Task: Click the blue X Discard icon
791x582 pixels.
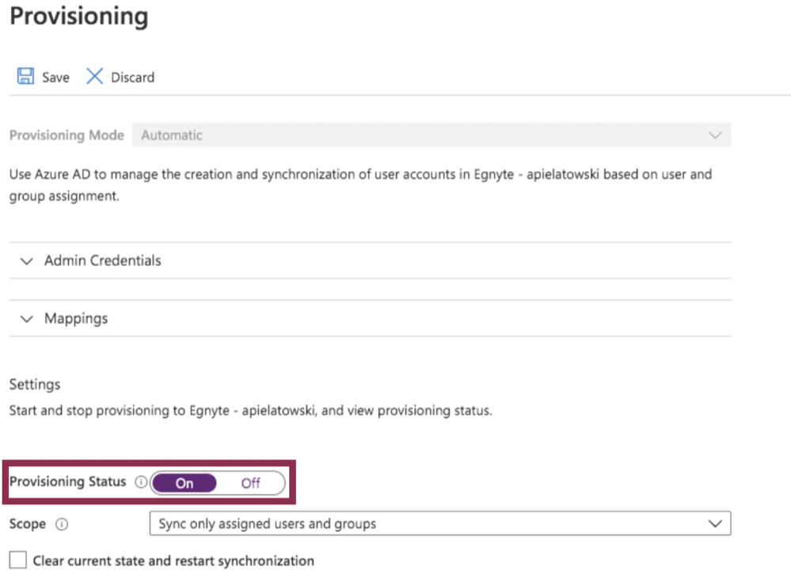Action: pyautogui.click(x=94, y=77)
